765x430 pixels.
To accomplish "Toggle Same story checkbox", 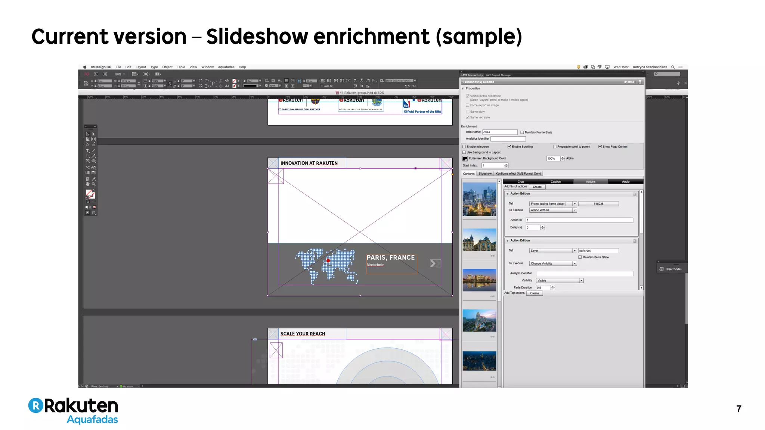I will [x=468, y=112].
